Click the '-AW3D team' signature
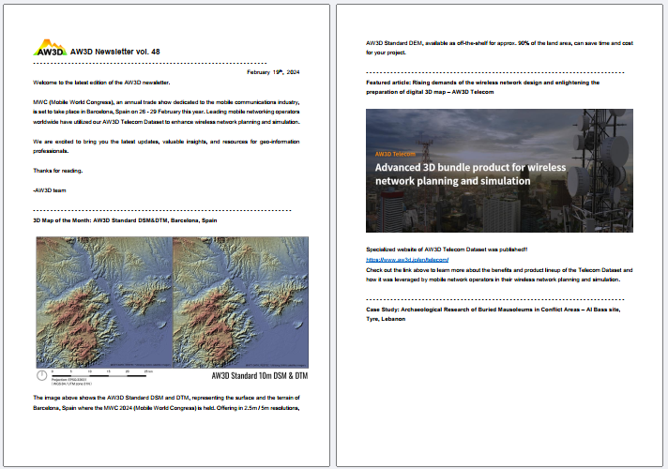This screenshot has height=469, width=668. pos(50,190)
